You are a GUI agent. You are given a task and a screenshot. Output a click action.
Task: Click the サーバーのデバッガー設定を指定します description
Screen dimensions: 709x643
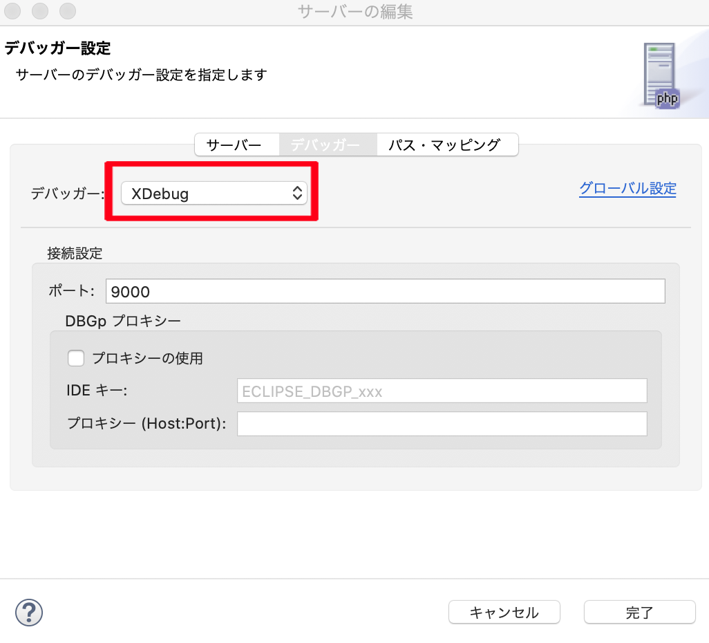pos(141,75)
